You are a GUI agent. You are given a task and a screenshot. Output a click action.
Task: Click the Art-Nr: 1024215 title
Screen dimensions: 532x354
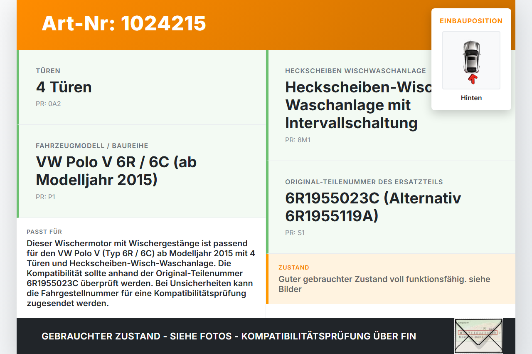[x=124, y=24]
